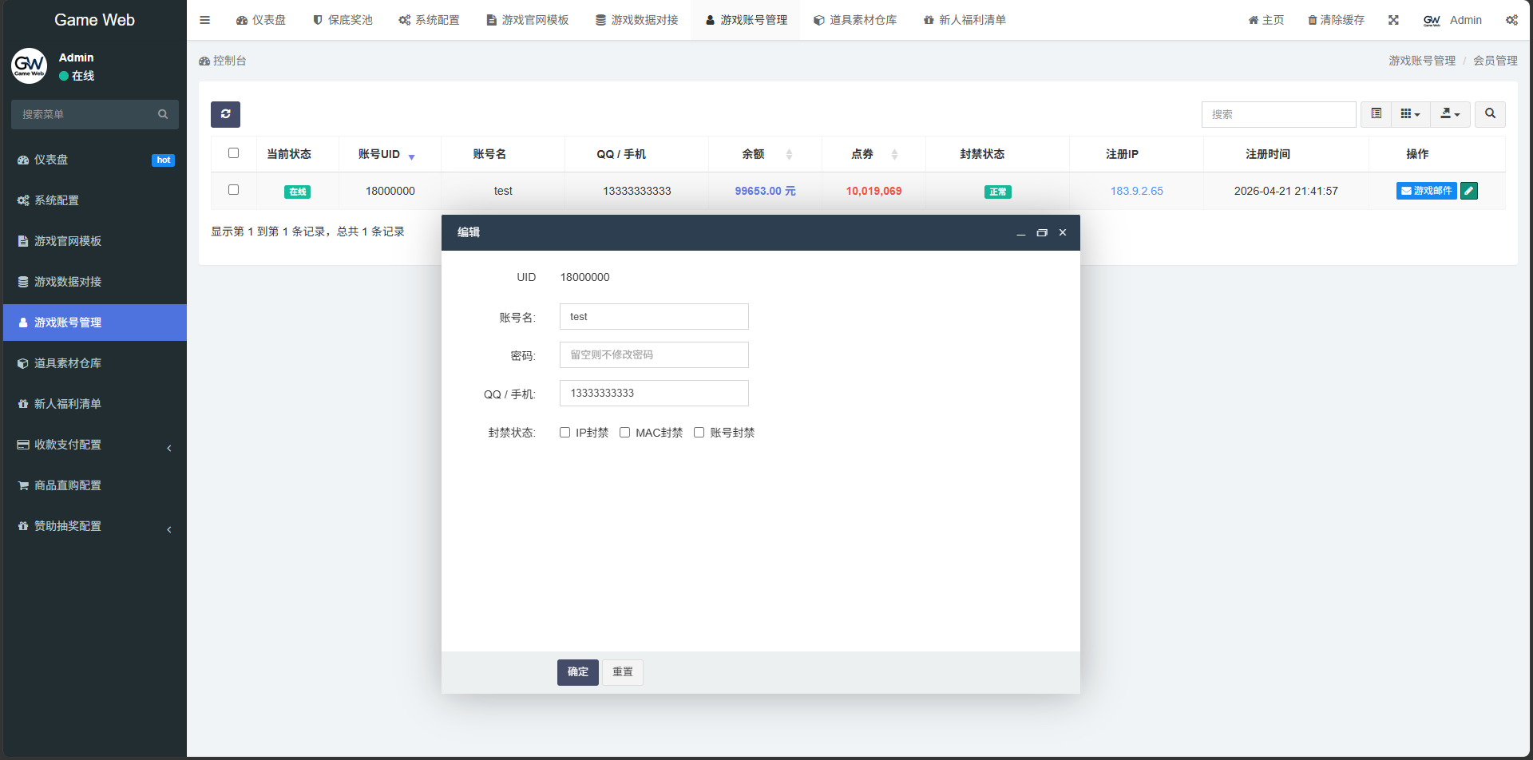This screenshot has height=760, width=1533.
Task: Click the green edit pencil in the 操作 column
Action: pyautogui.click(x=1469, y=191)
